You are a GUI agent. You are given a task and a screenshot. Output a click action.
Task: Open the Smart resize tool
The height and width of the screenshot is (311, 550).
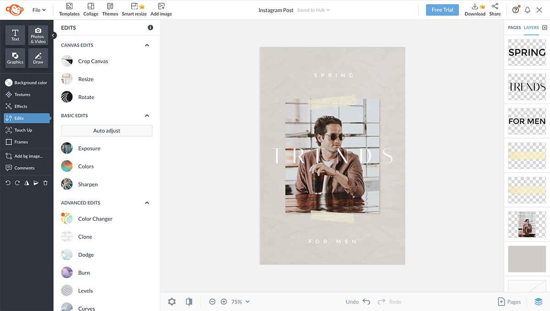(134, 9)
